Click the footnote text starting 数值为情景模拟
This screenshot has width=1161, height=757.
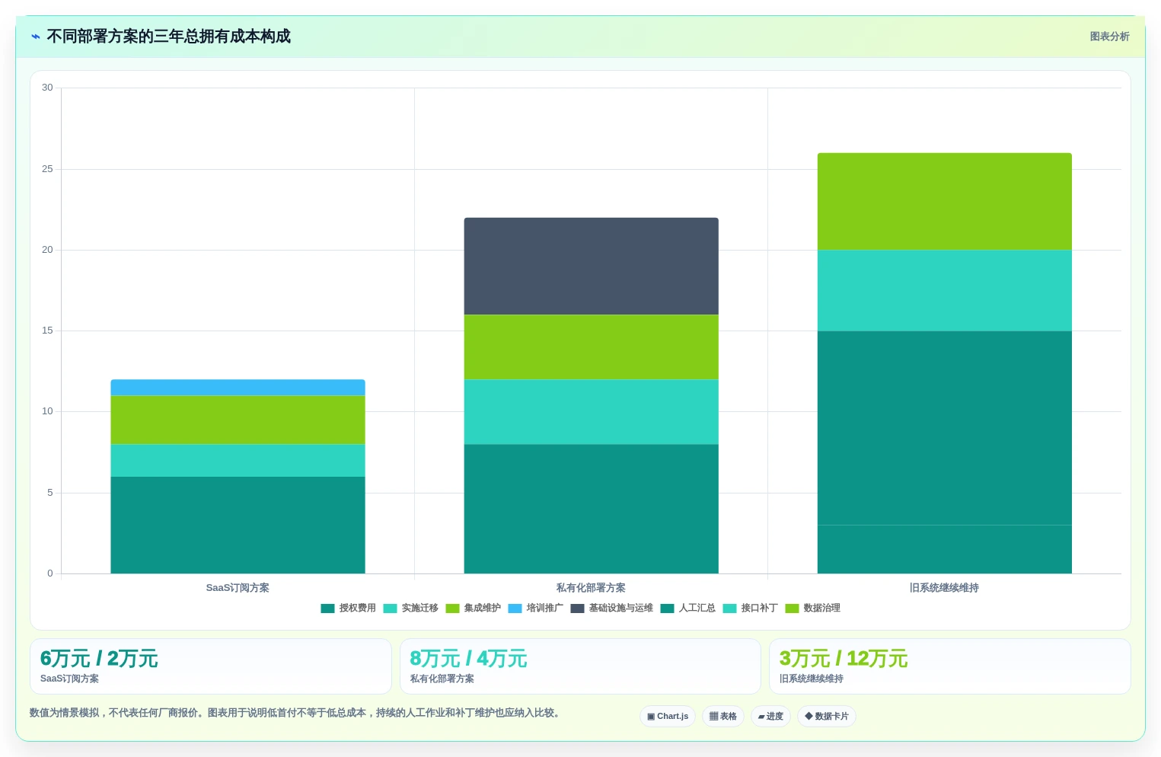point(296,713)
